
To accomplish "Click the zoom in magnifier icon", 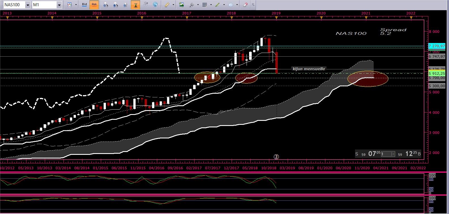I will 106,5.
